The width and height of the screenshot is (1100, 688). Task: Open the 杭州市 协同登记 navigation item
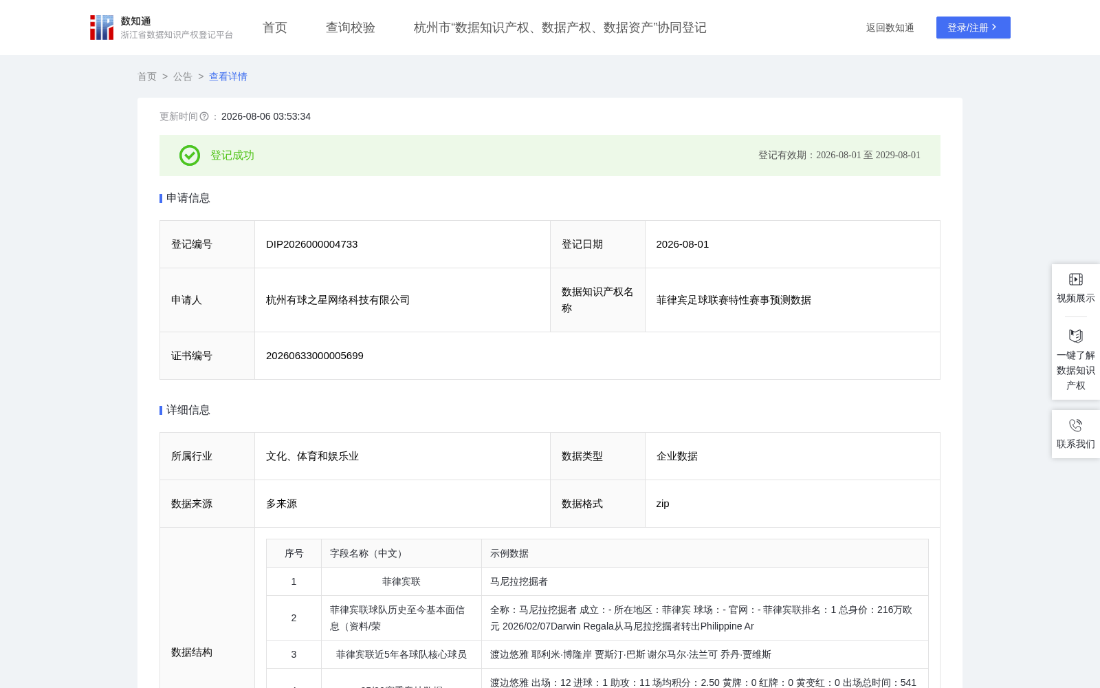(x=560, y=28)
